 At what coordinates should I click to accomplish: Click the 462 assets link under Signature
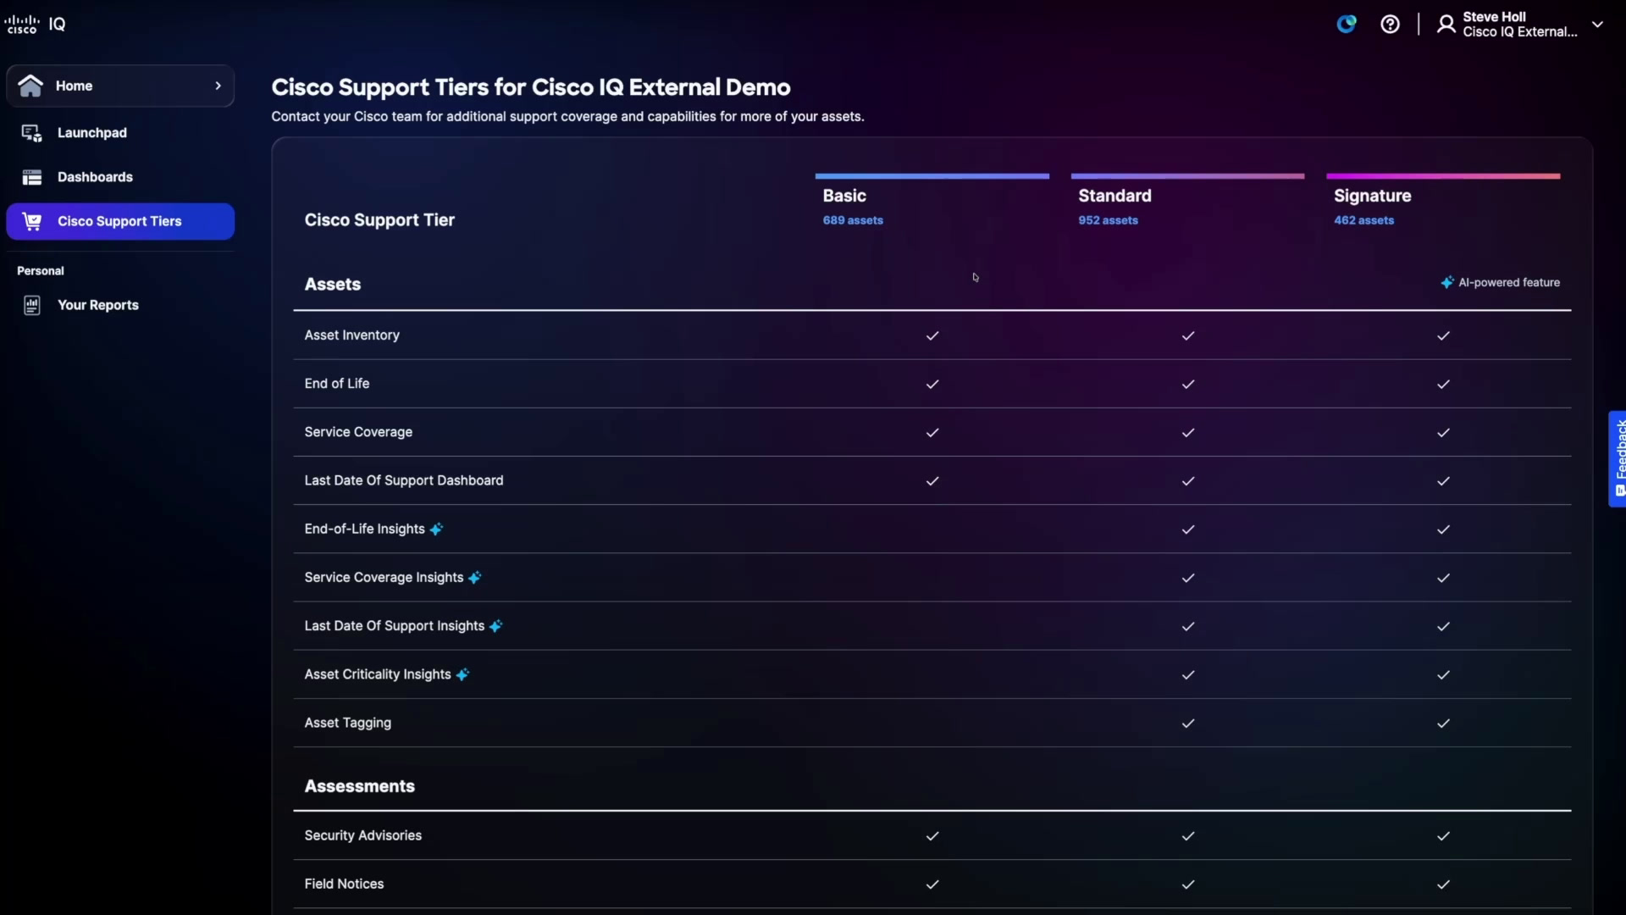point(1363,220)
